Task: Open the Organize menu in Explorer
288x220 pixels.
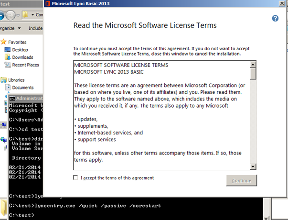Action: tap(10, 28)
